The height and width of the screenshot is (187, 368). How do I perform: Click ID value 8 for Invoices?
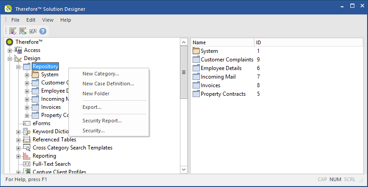click(x=258, y=85)
